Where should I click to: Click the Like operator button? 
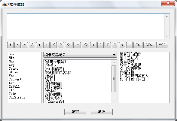point(149,45)
